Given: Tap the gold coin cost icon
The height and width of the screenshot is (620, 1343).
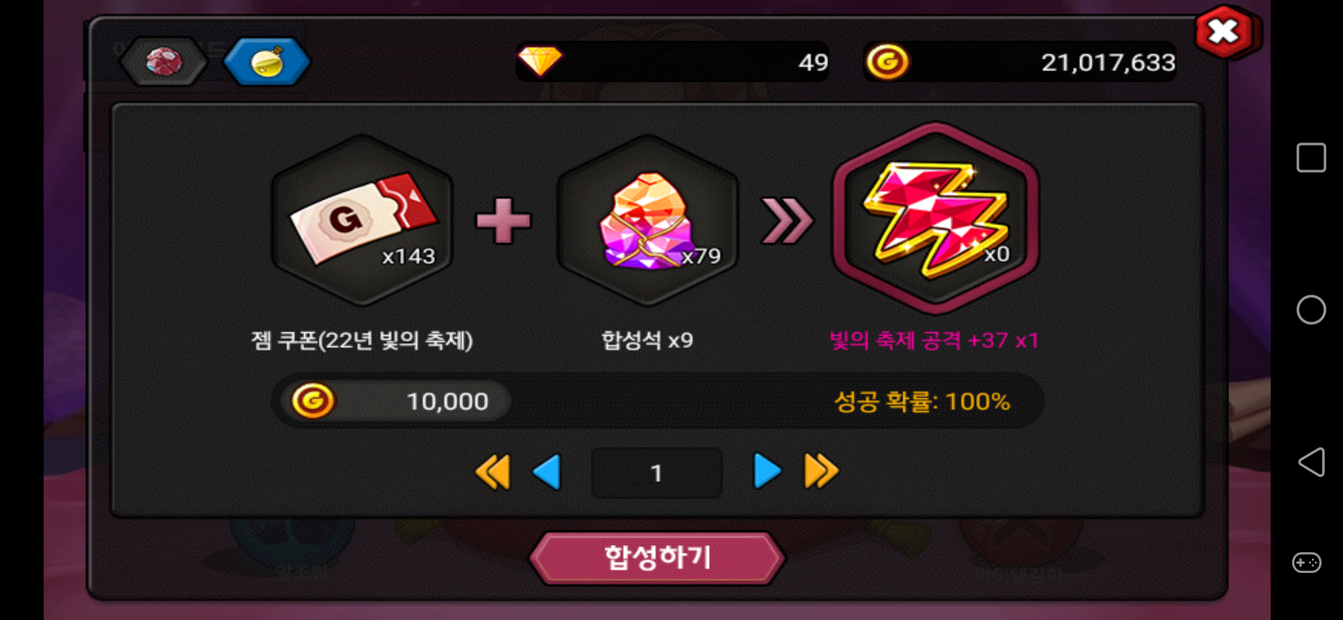Looking at the screenshot, I should [313, 400].
